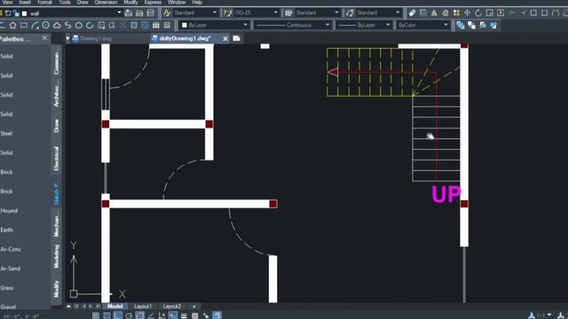Select the Arc draw tool
This screenshot has height=319, width=568.
pos(35,26)
